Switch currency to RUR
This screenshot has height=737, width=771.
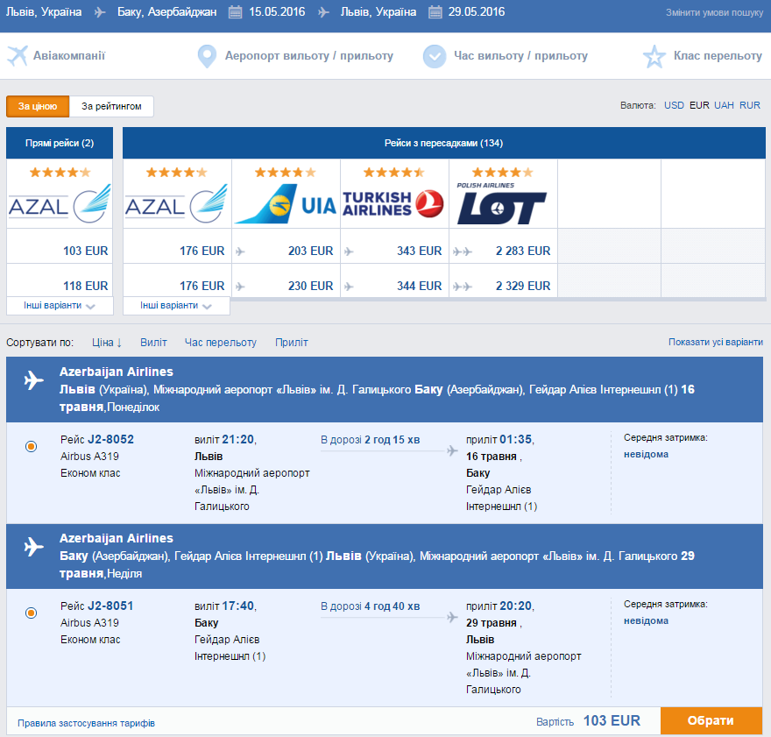(749, 105)
